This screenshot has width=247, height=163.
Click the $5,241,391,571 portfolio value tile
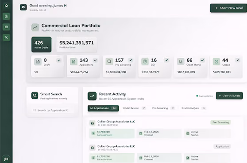pos(77,44)
